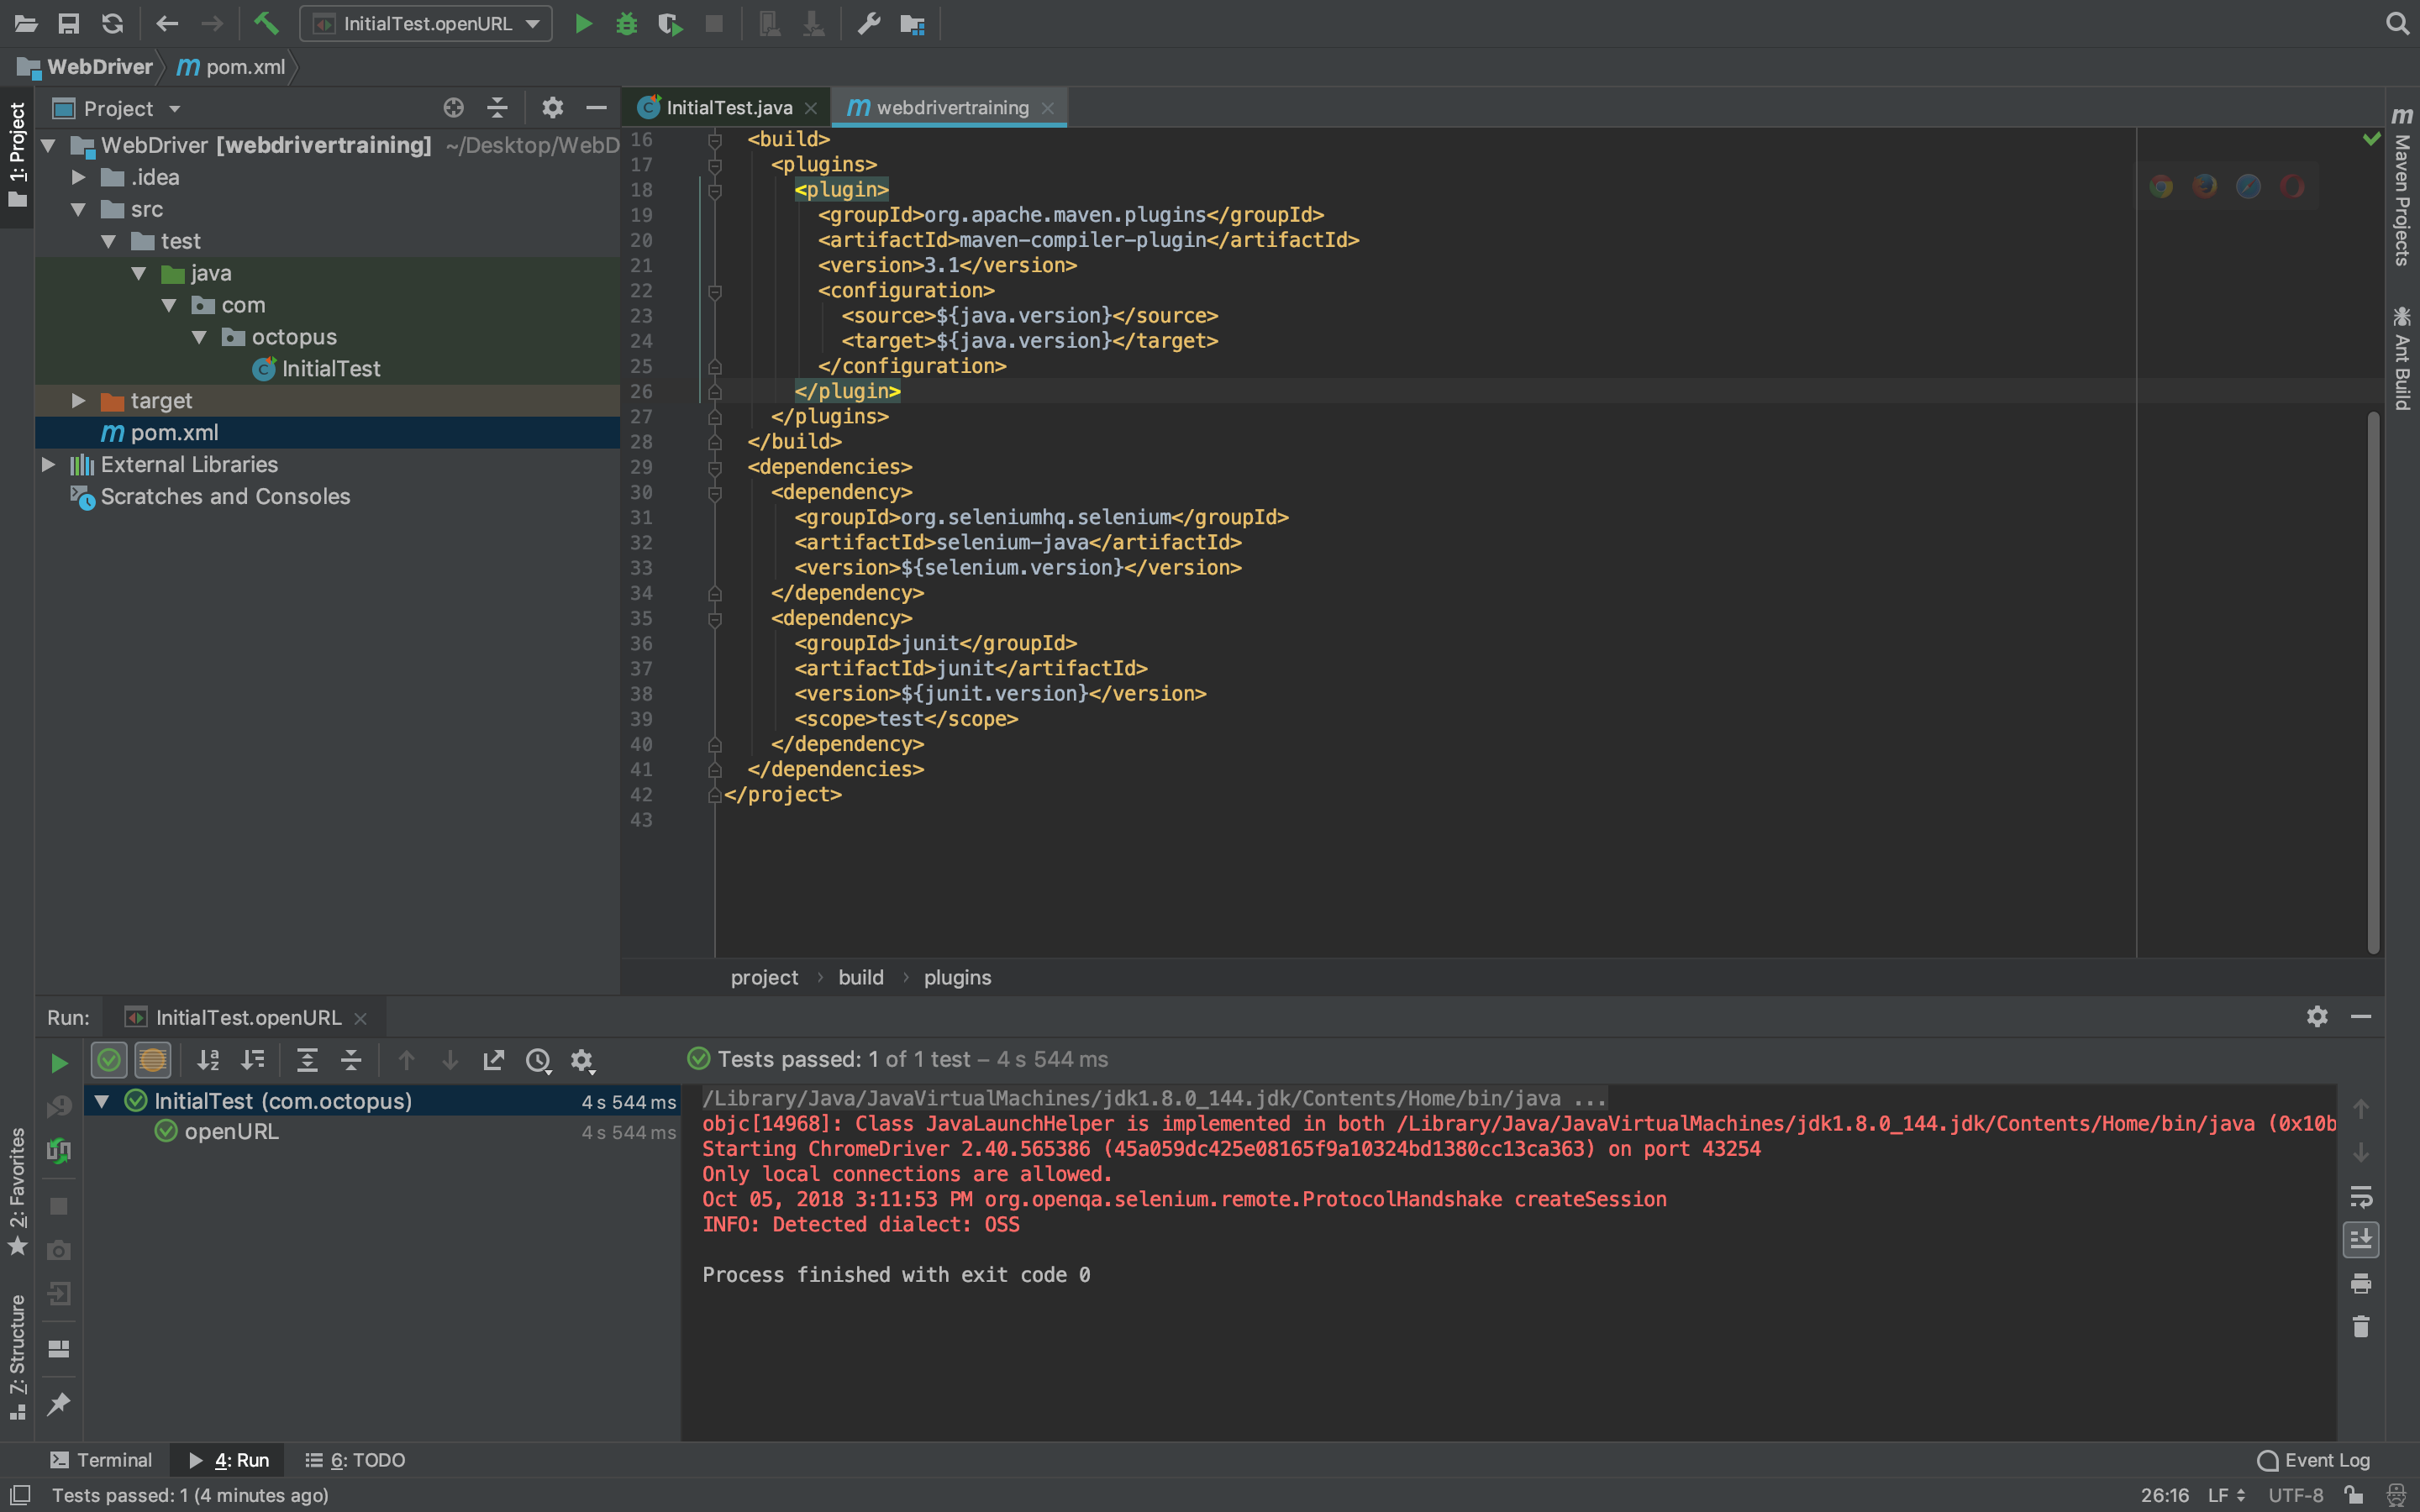This screenshot has height=1512, width=2420.
Task: Click the print icon beside console output
Action: (2361, 1283)
